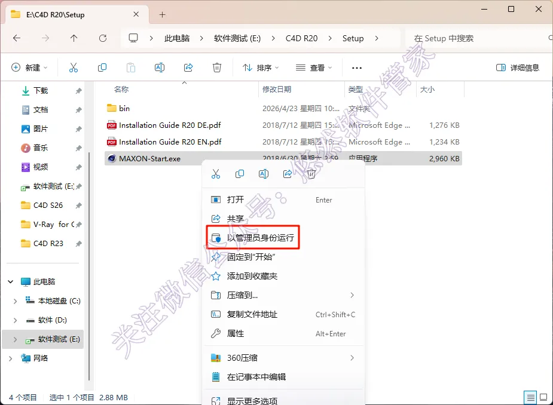This screenshot has height=405, width=553.
Task: Expand the 压缩到... submenu
Action: click(x=352, y=295)
